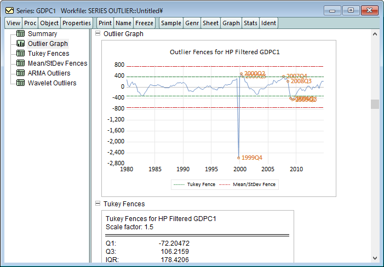Click the 2007Q4 outlier label
This screenshot has width=384, height=267.
tap(296, 76)
